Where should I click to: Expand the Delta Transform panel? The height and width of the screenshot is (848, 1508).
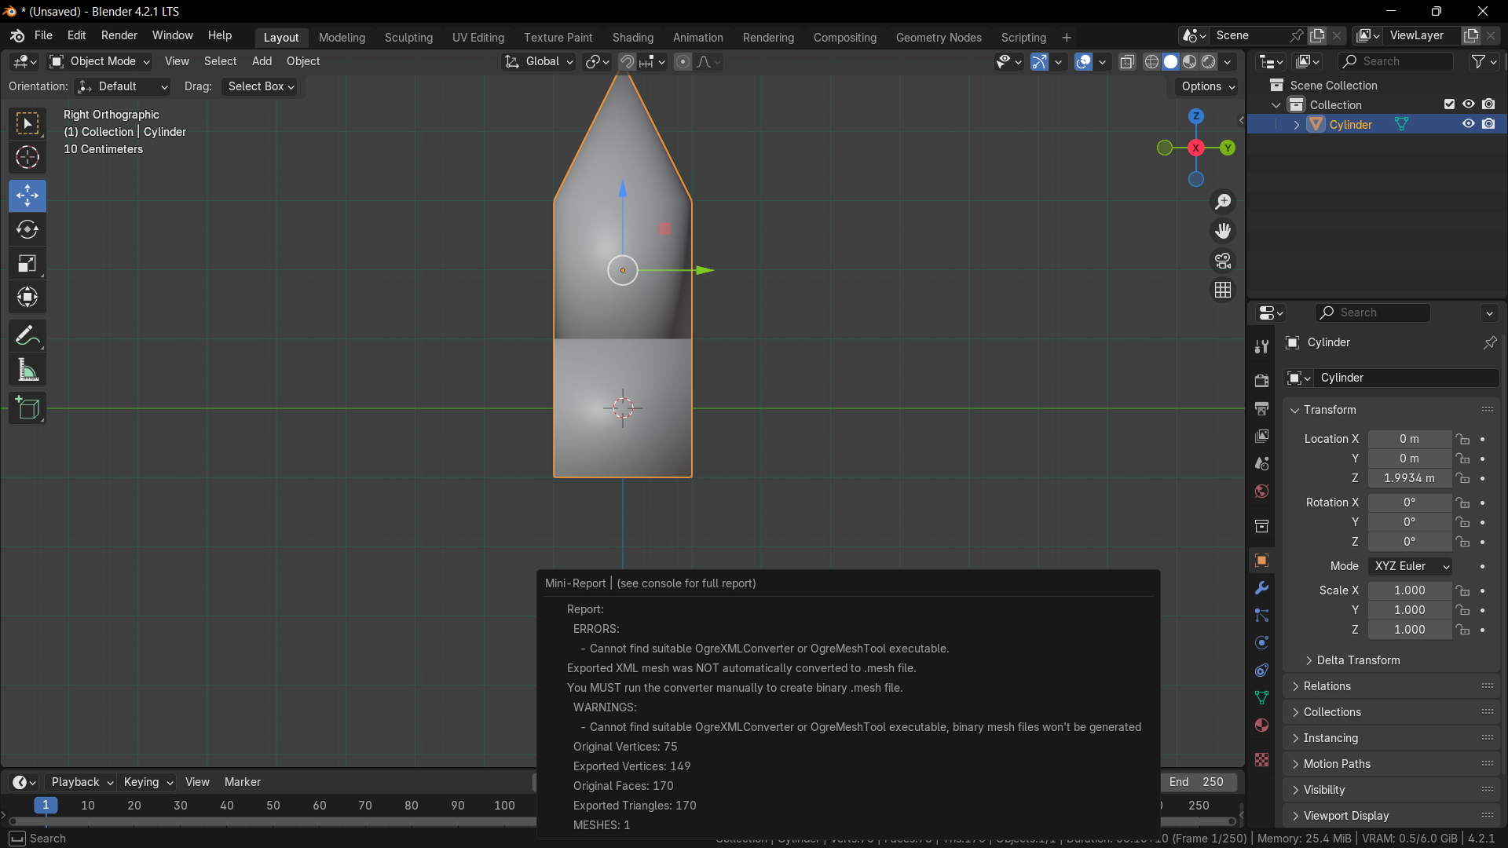pos(1358,660)
